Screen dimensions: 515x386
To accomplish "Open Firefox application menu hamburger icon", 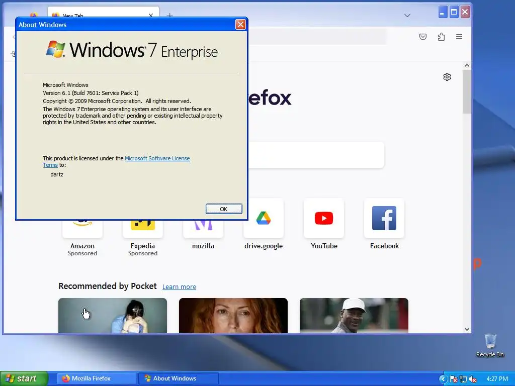I will point(459,36).
